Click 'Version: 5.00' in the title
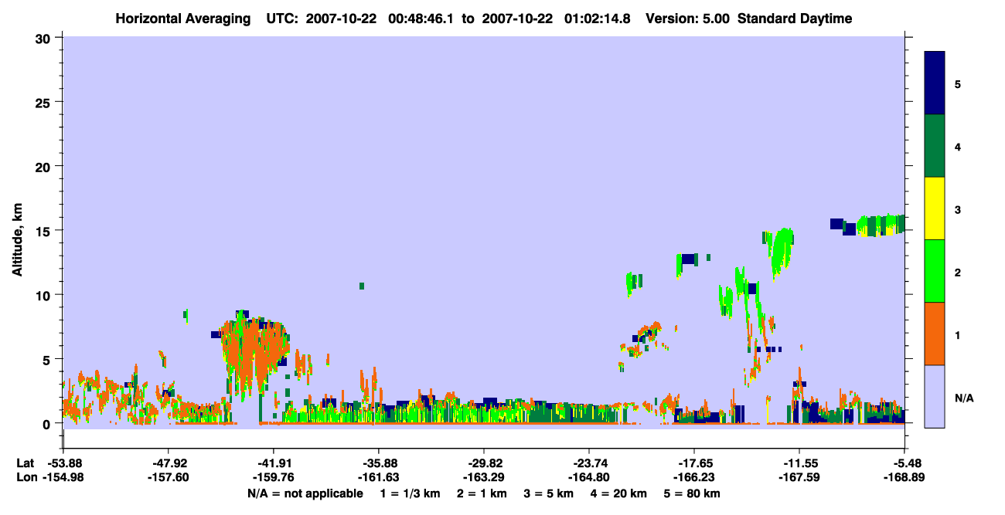 pyautogui.click(x=689, y=19)
